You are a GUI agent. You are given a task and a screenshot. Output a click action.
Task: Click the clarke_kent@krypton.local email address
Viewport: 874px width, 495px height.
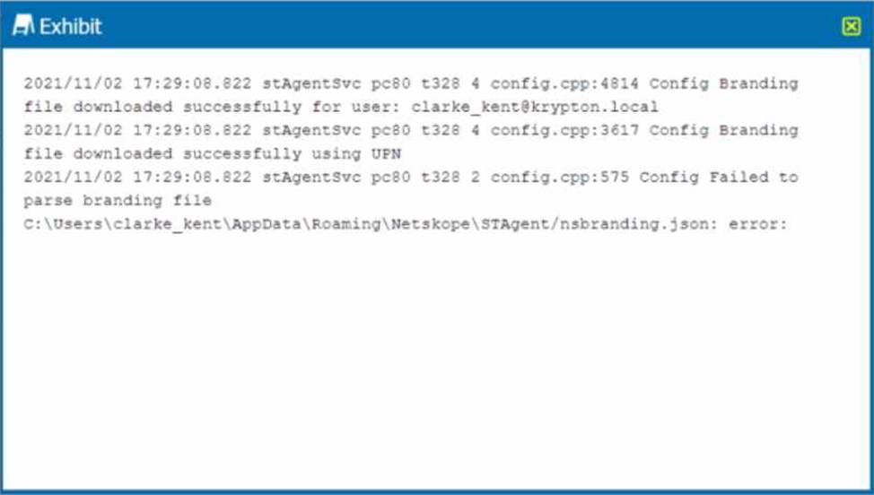click(535, 107)
